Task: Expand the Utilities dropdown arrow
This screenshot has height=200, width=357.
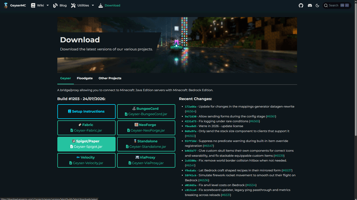Action: pos(93,5)
